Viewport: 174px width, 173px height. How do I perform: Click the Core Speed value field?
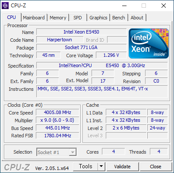tap(57, 112)
